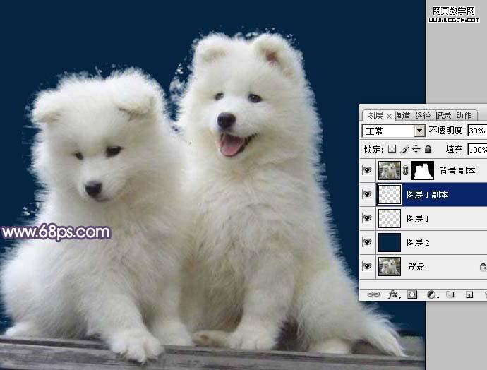This screenshot has height=370, width=487.
Task: Create new adjustment layer icon
Action: tap(431, 294)
